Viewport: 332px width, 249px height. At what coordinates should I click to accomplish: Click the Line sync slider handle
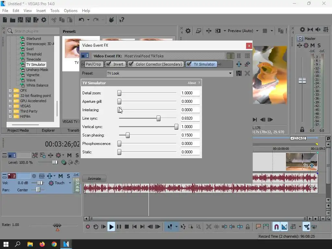coord(158,118)
